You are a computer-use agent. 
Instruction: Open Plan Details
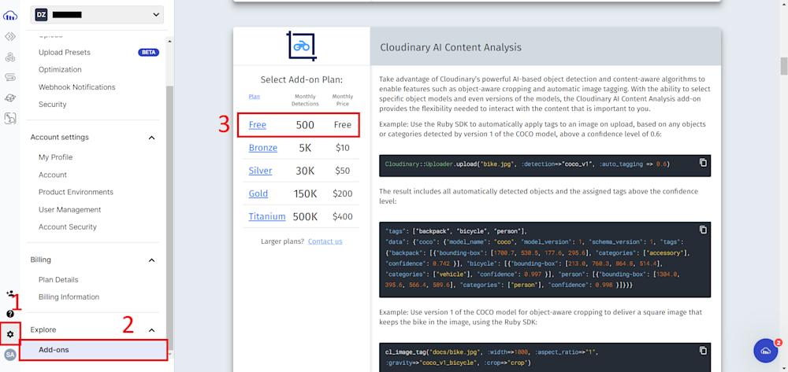[58, 280]
